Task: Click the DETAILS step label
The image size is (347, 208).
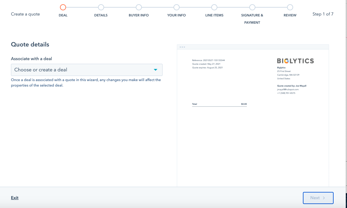Action: pos(101,15)
